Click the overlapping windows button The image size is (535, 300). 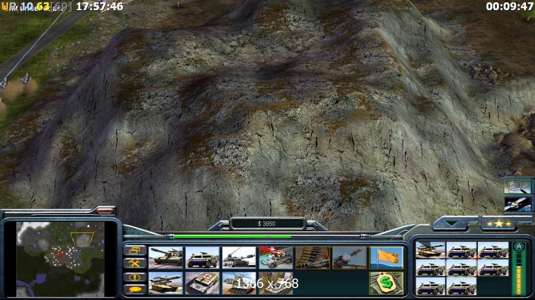(135, 251)
